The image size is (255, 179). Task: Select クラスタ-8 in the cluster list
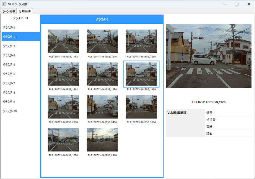pos(9,92)
